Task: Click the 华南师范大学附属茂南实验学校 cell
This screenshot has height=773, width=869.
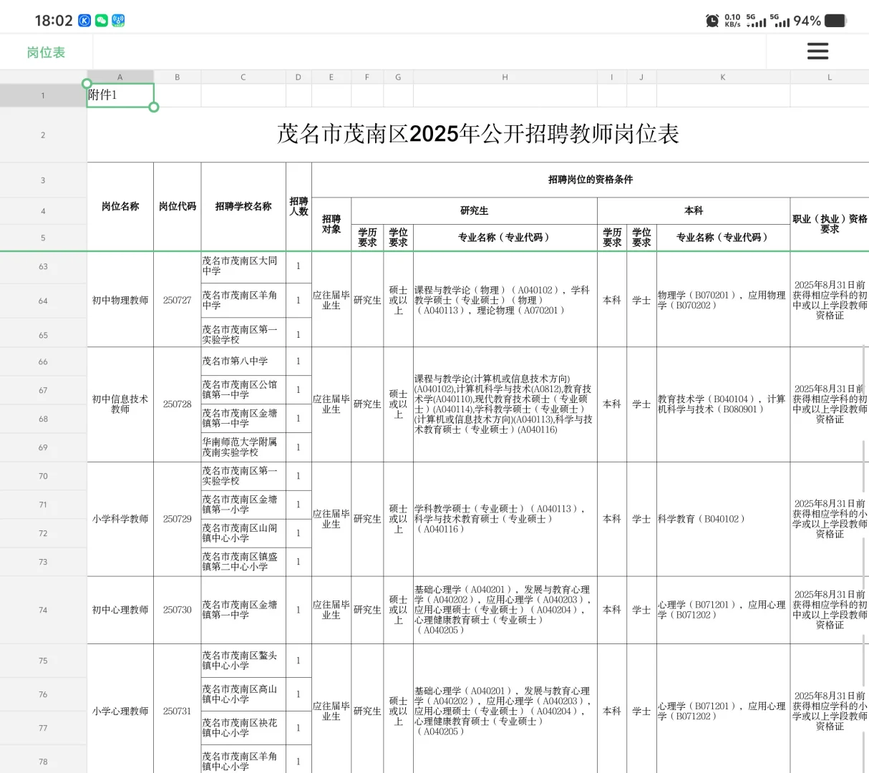Action: pyautogui.click(x=243, y=447)
